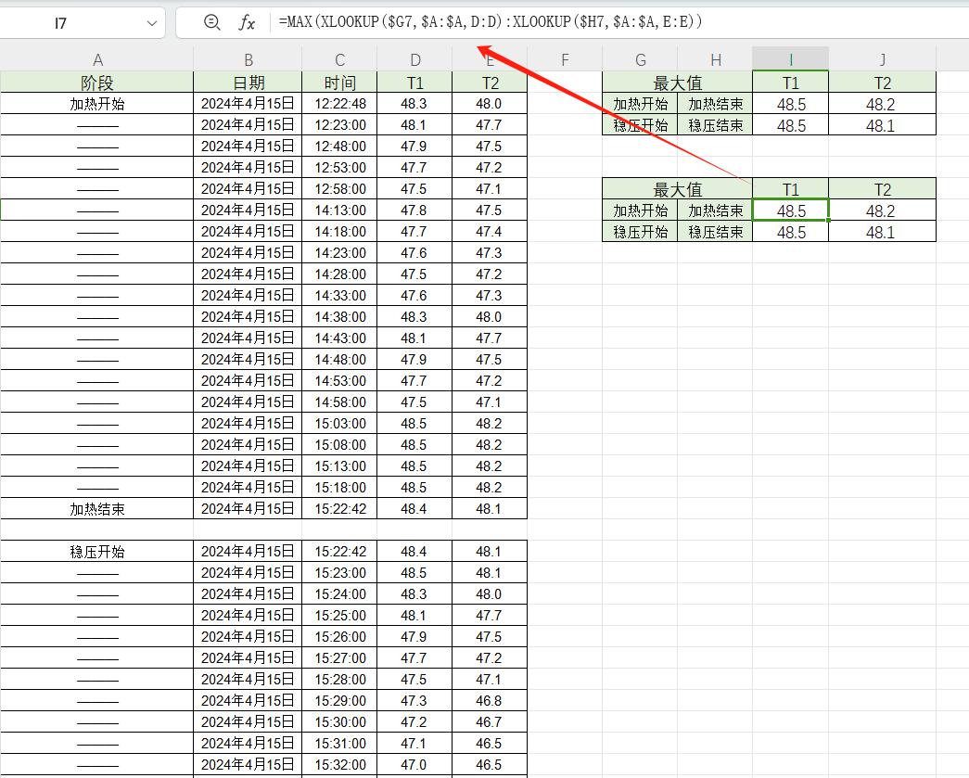Click the zoom magnifier icon beside fx
Screen dimensions: 969x778
[212, 23]
